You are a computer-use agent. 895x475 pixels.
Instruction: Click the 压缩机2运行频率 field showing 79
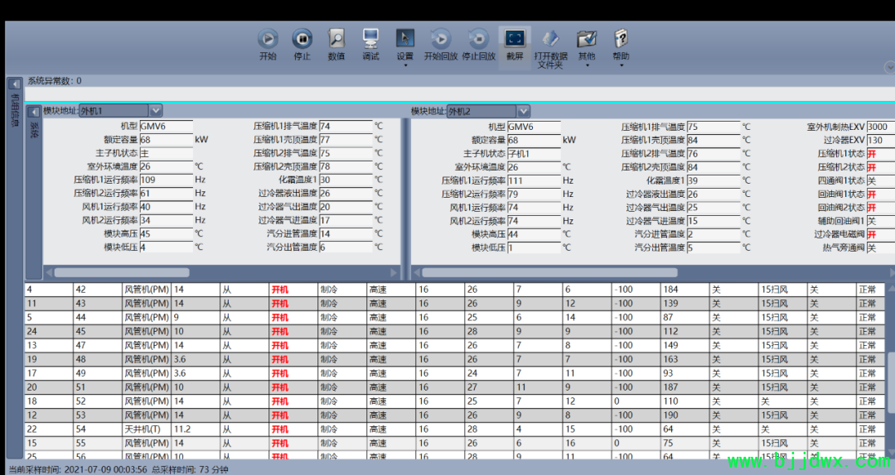coord(534,194)
